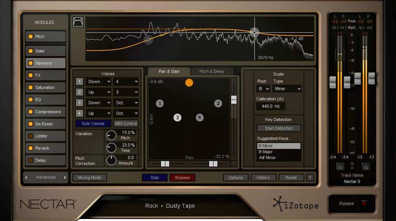
Task: Toggle the Gate module power indicator
Action: 31,51
